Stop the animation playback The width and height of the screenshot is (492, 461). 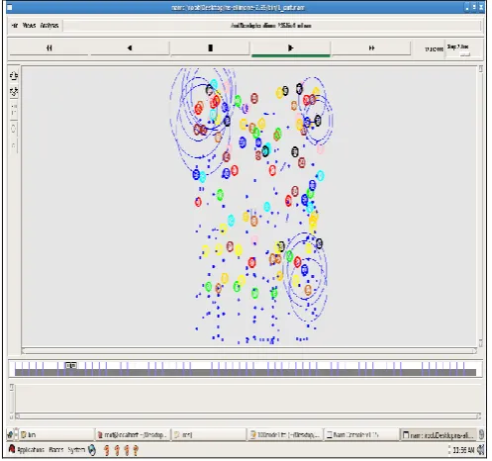click(x=210, y=48)
